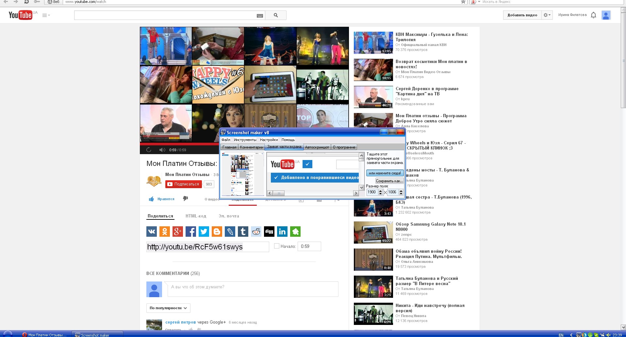626x337 pixels.
Task: Open Screenshot maker in the taskbar
Action: tap(97, 334)
